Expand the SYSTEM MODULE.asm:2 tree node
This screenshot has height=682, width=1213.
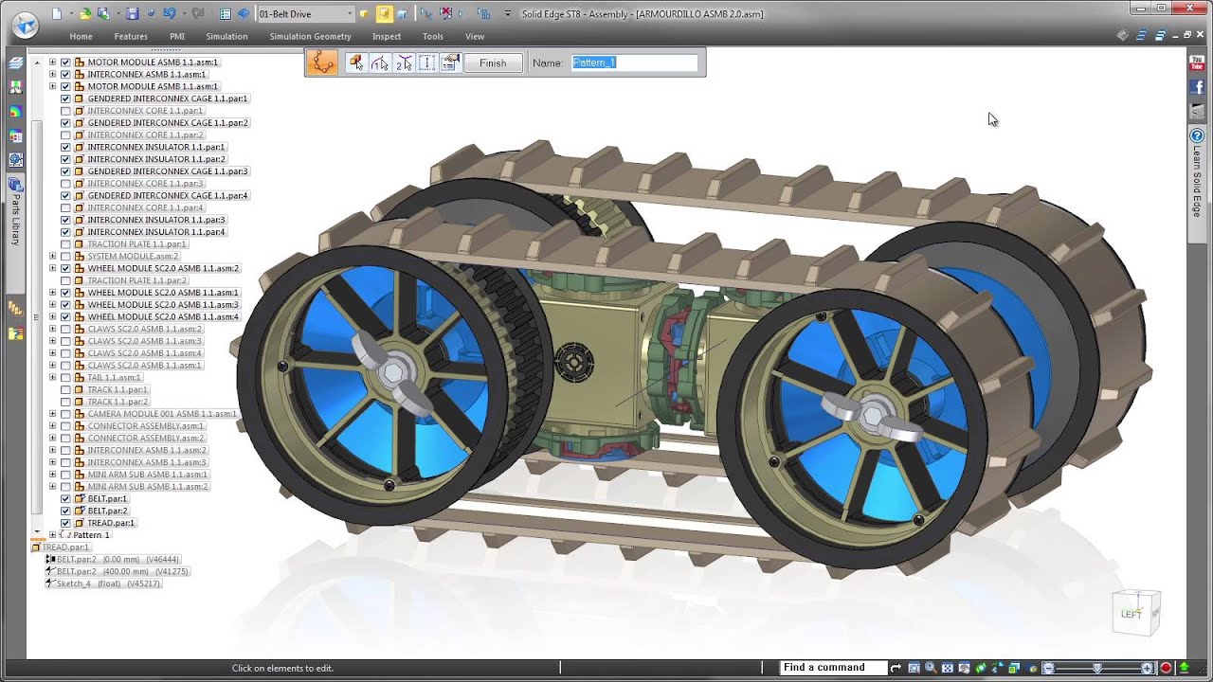point(53,257)
